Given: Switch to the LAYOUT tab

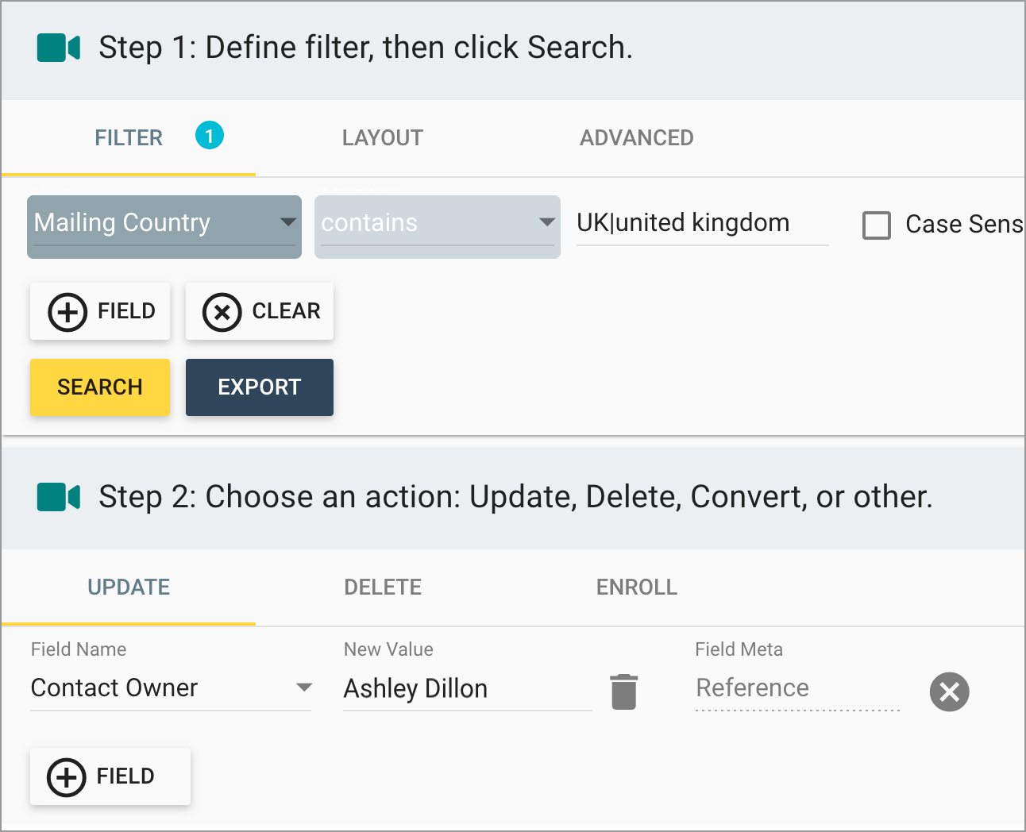Looking at the screenshot, I should (382, 137).
